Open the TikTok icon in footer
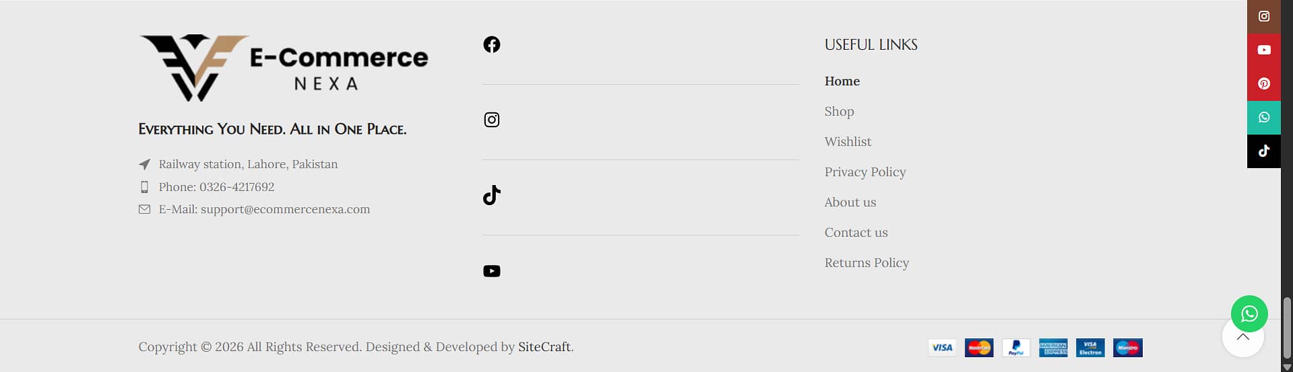The width and height of the screenshot is (1293, 372). click(492, 195)
